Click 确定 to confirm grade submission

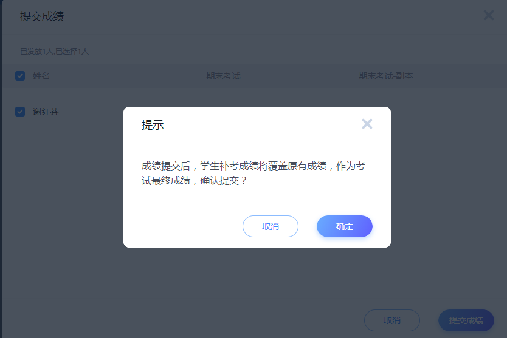(x=344, y=226)
